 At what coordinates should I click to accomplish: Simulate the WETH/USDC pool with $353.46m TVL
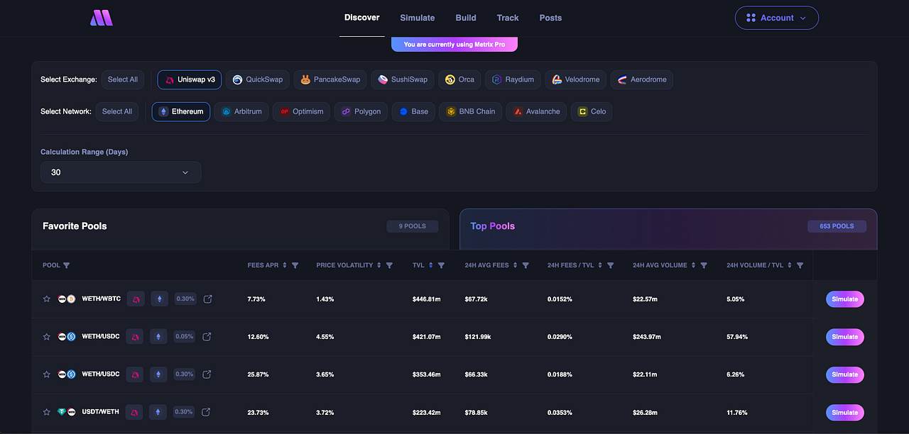click(x=845, y=374)
